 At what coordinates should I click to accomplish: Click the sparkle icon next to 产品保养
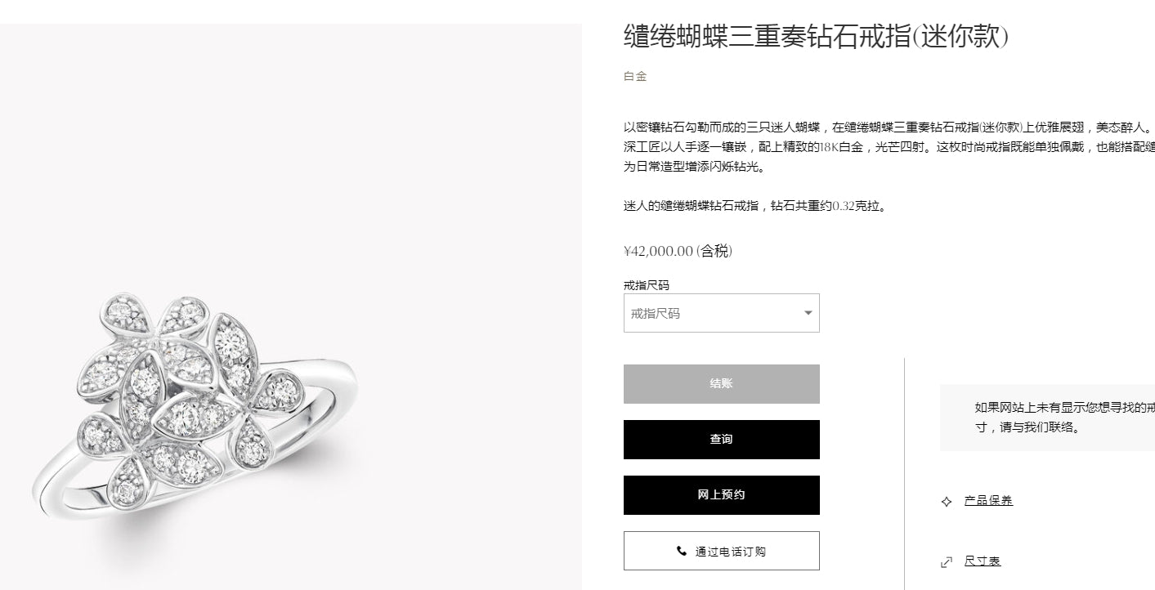coord(947,502)
